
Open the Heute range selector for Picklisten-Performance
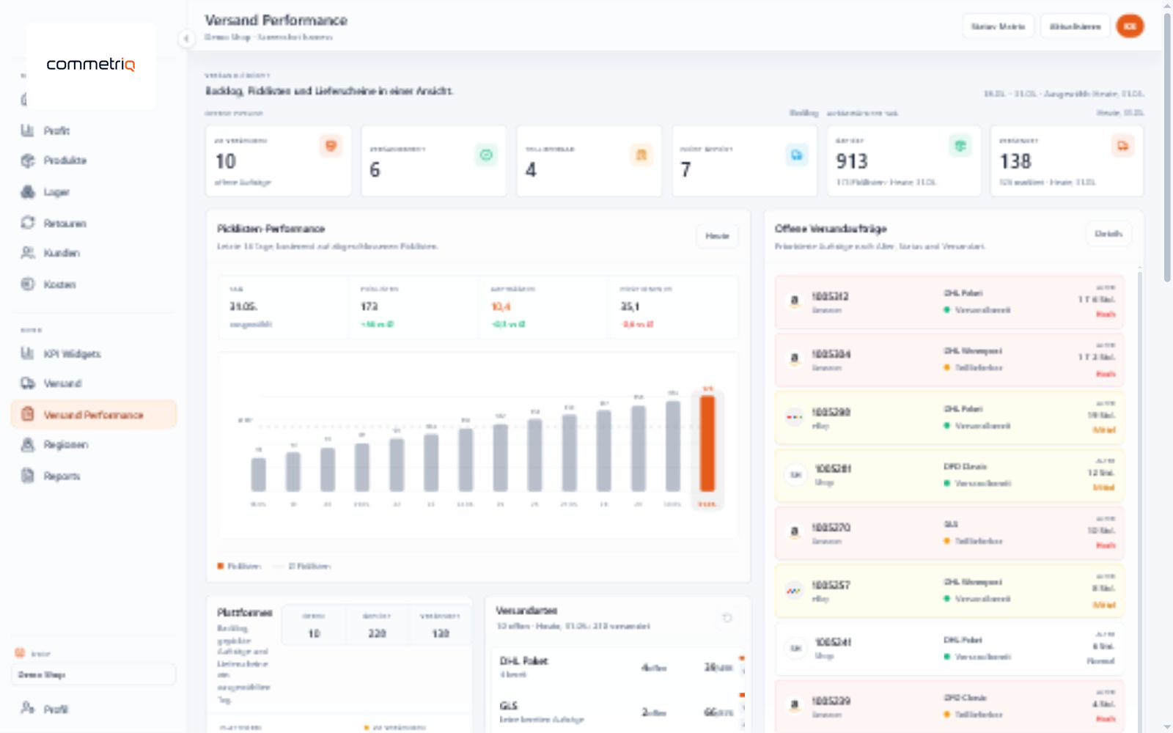coord(717,236)
